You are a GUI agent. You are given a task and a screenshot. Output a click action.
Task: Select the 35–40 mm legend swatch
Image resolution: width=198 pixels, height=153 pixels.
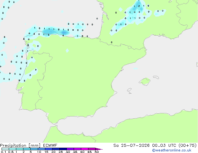(77, 149)
